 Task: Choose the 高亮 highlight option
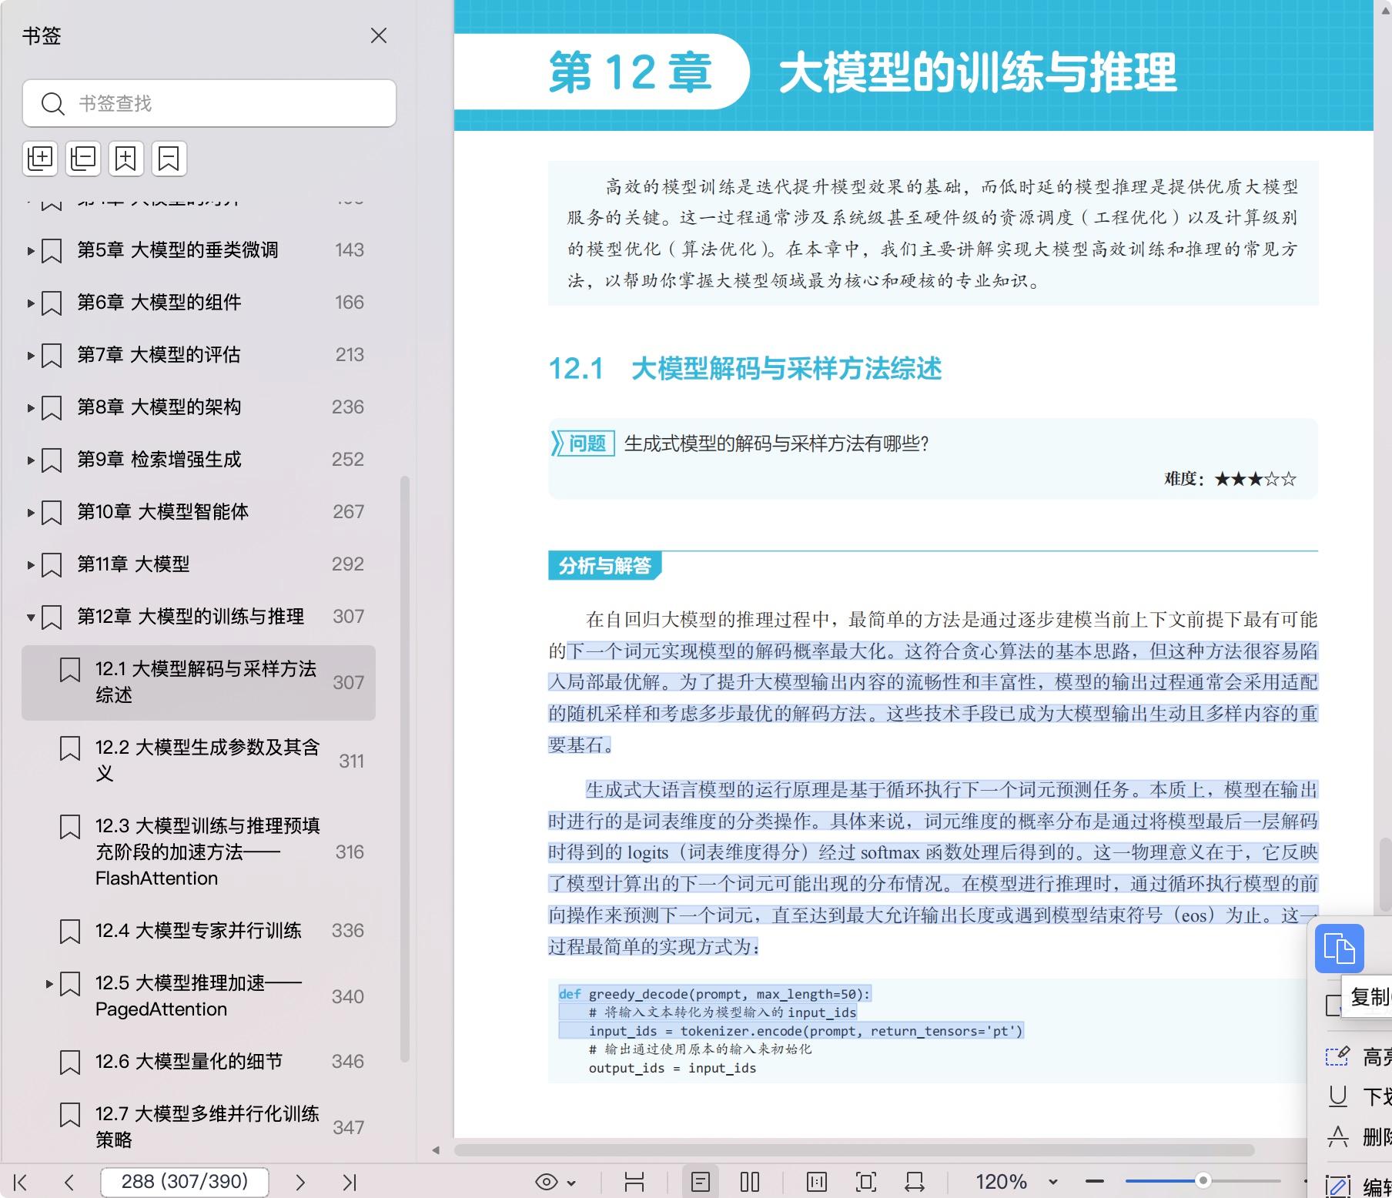(1358, 1056)
